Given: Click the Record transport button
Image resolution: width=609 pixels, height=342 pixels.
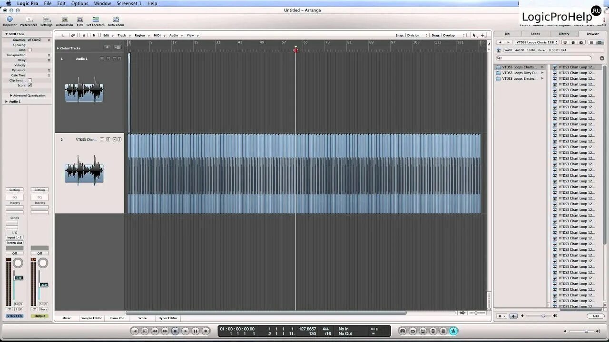Looking at the screenshot, I should click(x=206, y=331).
